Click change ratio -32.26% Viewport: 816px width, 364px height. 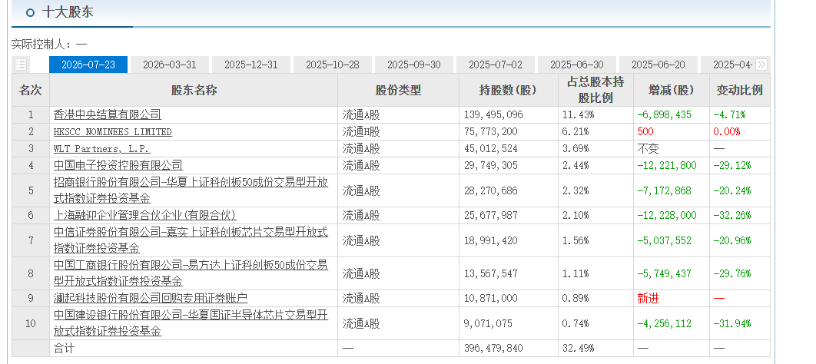tap(731, 215)
